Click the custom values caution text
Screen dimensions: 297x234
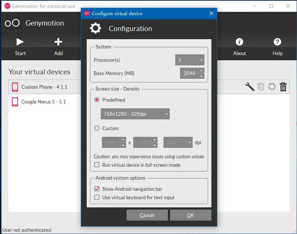[149, 157]
